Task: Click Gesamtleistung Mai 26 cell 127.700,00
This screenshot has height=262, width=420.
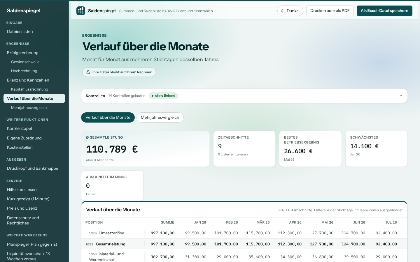Action: click(x=321, y=244)
